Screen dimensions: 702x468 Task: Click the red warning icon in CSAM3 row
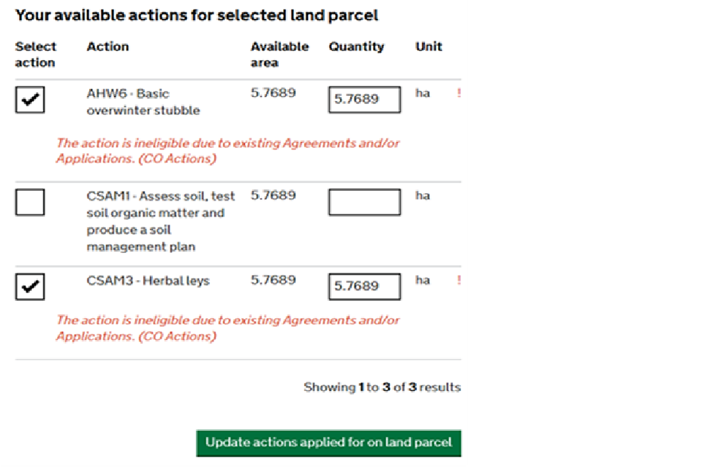pyautogui.click(x=458, y=280)
